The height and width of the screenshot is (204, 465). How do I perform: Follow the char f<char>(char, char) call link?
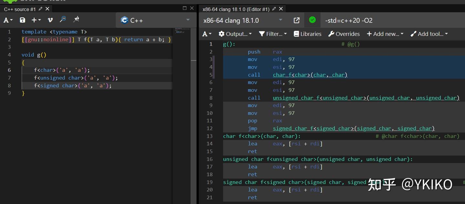coord(310,75)
